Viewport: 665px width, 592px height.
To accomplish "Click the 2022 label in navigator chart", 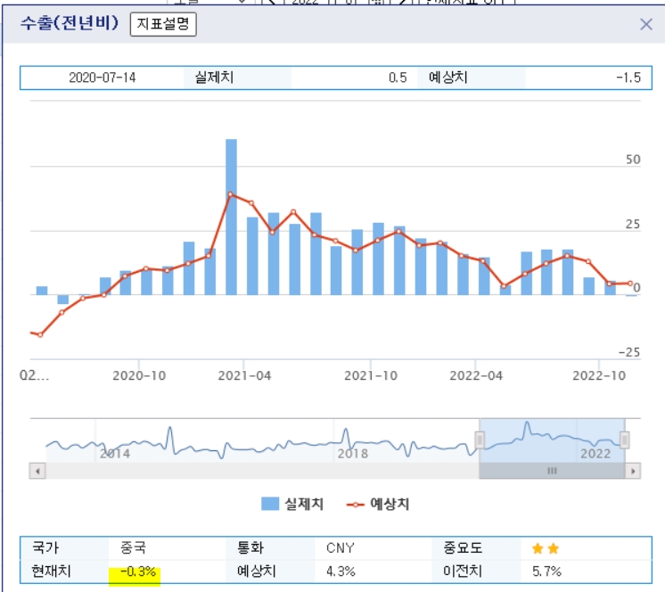I will (595, 454).
